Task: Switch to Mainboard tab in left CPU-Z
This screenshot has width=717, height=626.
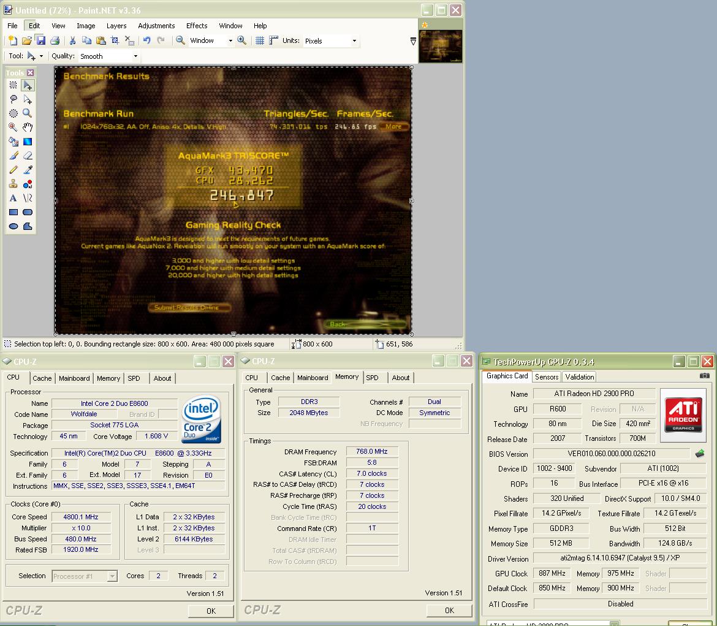Action: pyautogui.click(x=74, y=378)
